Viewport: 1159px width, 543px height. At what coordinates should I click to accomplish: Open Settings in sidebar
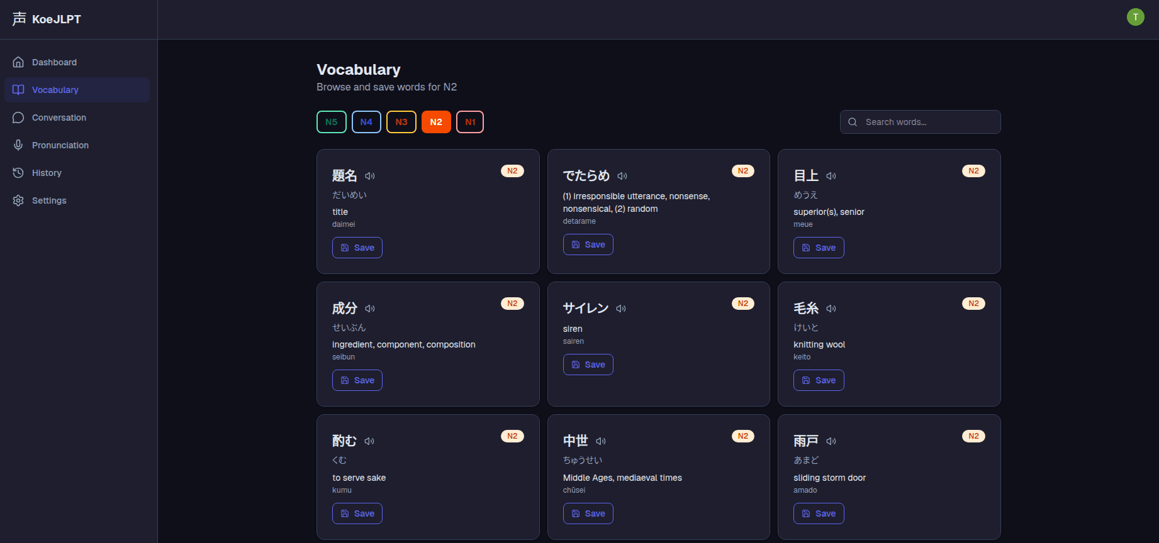(x=77, y=200)
